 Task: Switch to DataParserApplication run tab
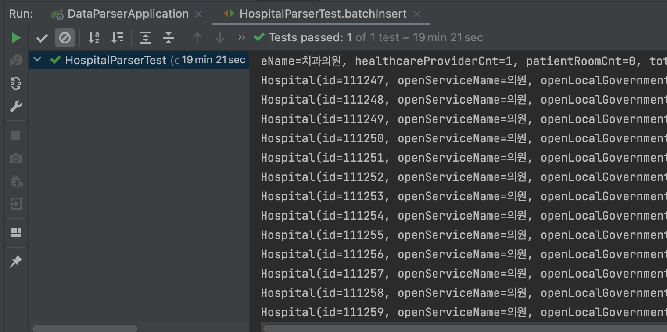(x=128, y=14)
